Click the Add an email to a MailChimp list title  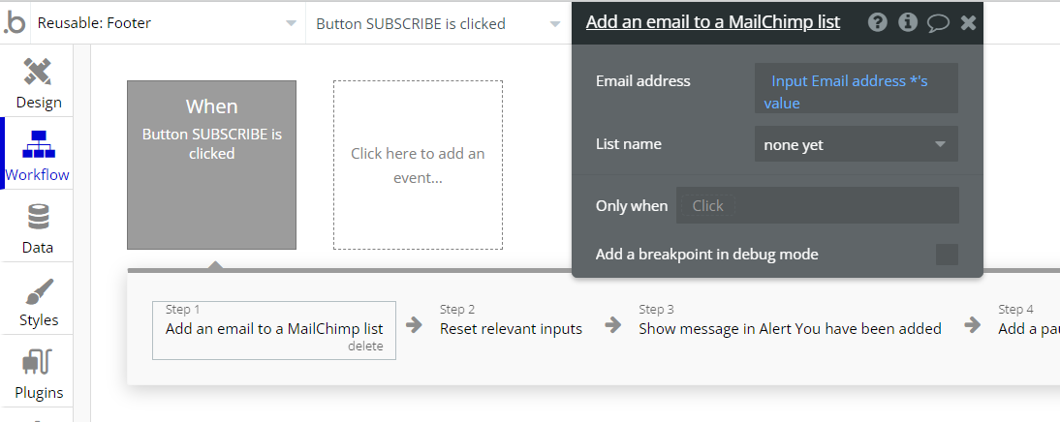point(713,22)
